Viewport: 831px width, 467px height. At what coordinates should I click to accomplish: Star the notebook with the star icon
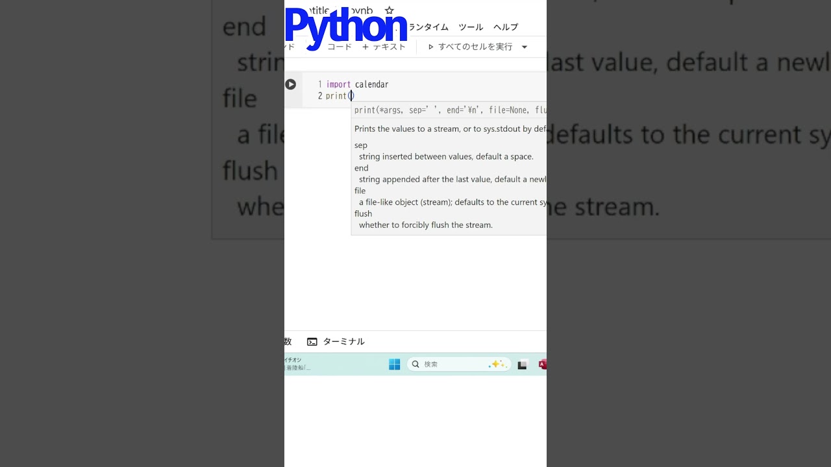[x=390, y=10]
